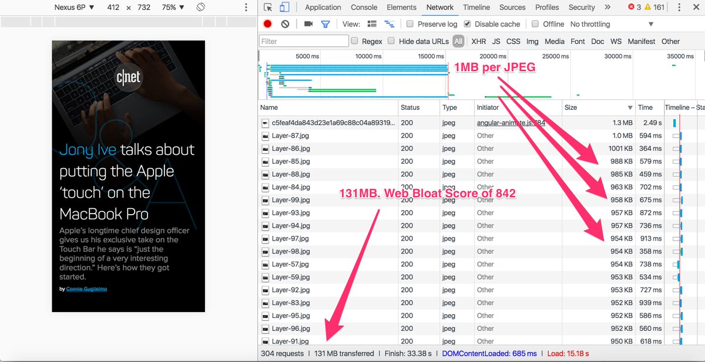Toggle the overview waterfall view icon
This screenshot has height=362, width=705.
pyautogui.click(x=389, y=24)
